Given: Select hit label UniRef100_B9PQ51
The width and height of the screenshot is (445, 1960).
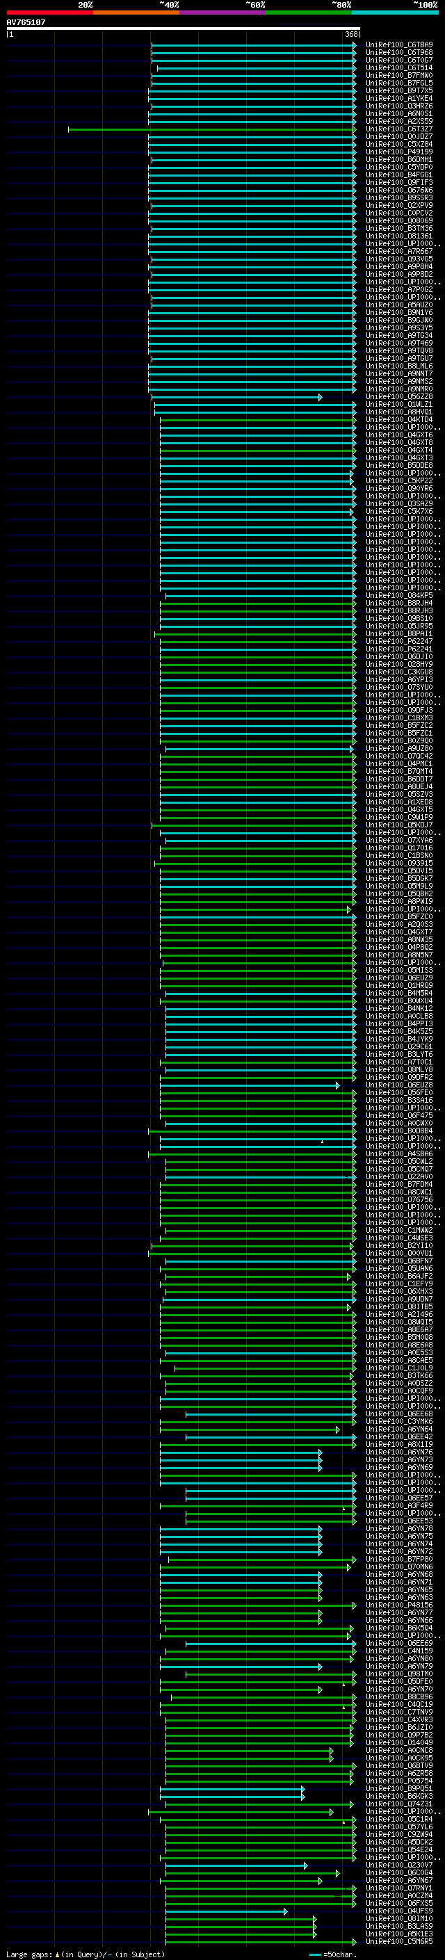Looking at the screenshot, I should 398,1788.
